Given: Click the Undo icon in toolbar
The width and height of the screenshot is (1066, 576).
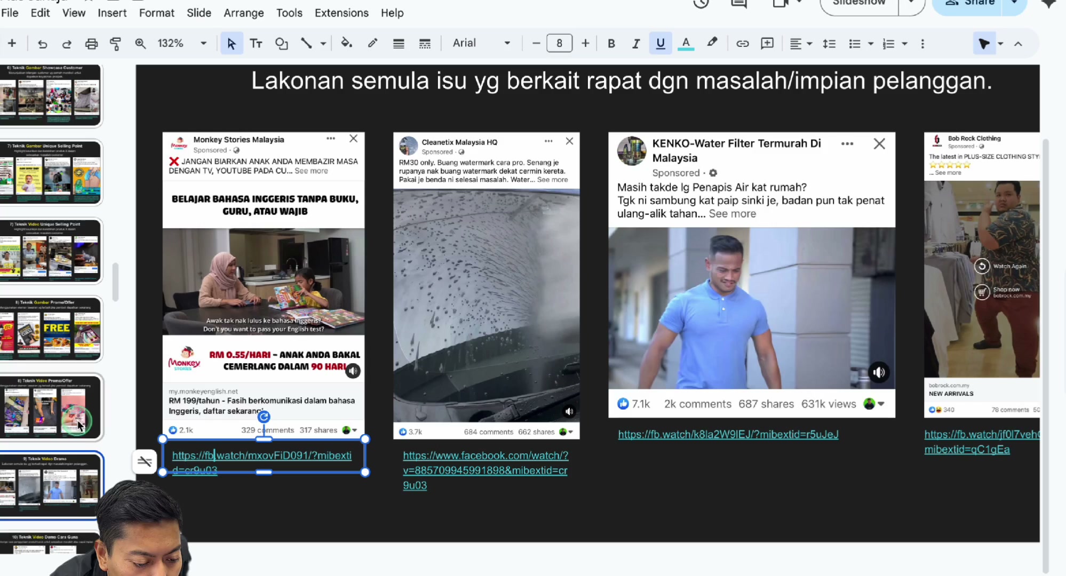Looking at the screenshot, I should point(42,44).
